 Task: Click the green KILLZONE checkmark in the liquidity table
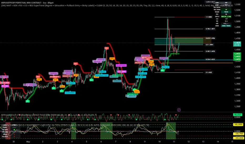point(14,130)
